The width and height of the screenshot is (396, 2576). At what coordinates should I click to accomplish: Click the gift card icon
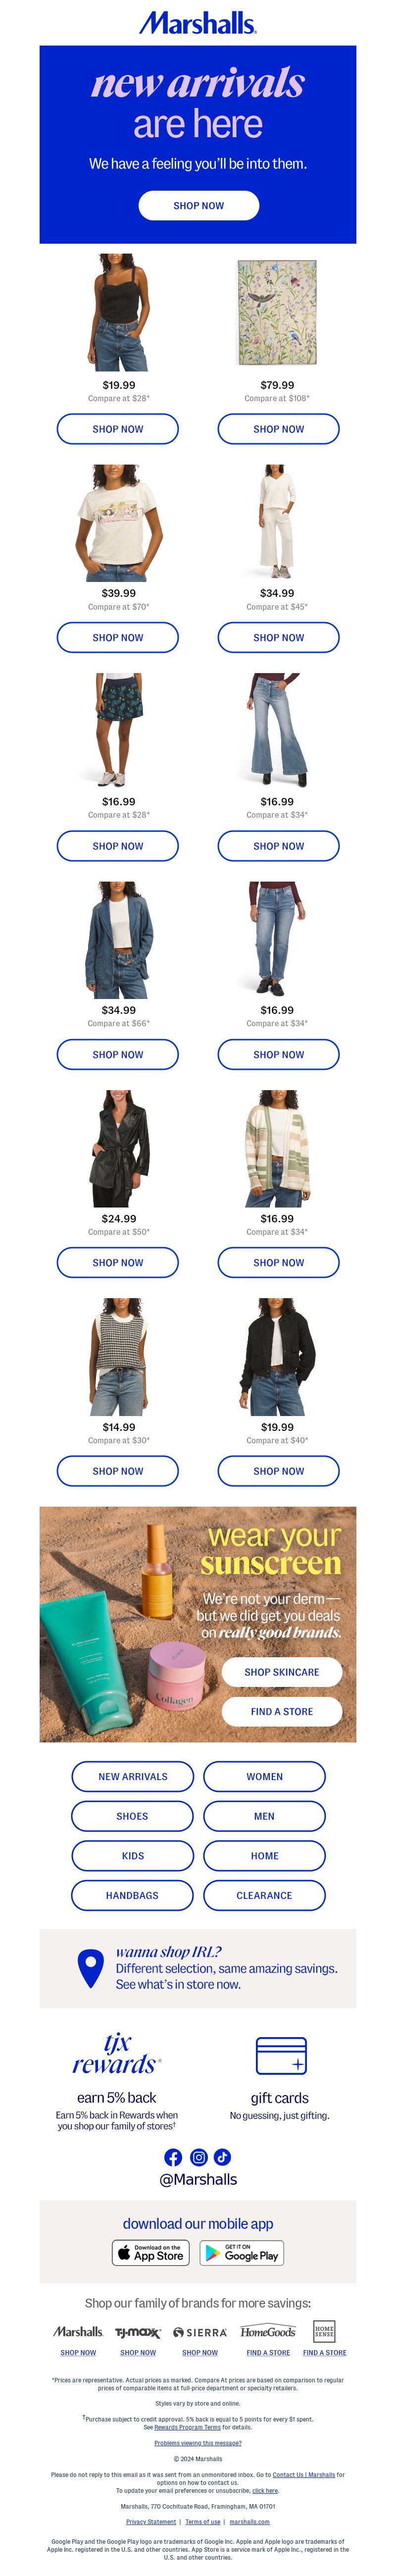[x=281, y=2055]
